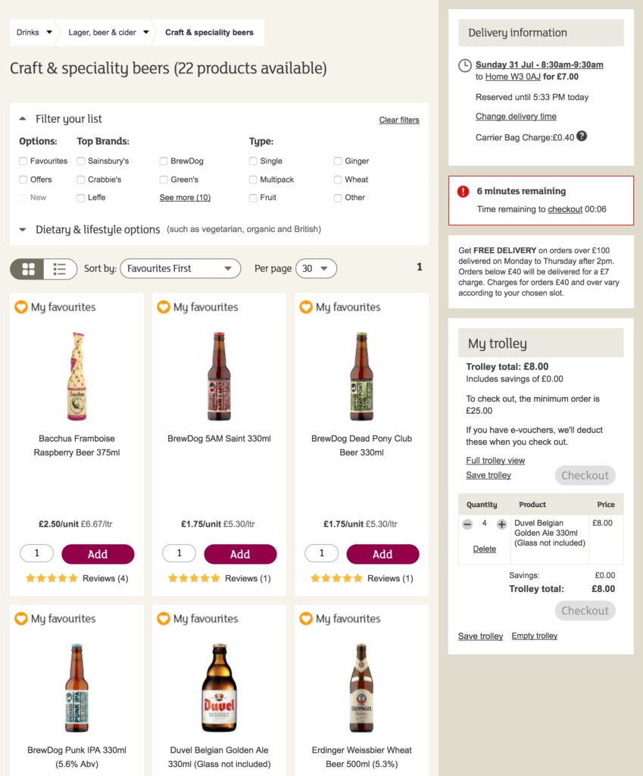Viewport: 643px width, 776px height.
Task: Click the lower Checkout button
Action: 585,610
